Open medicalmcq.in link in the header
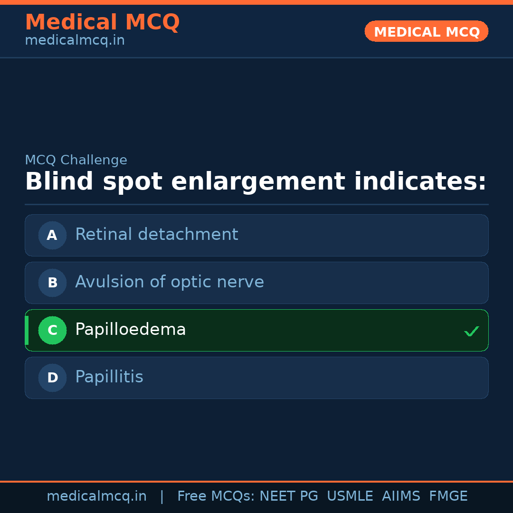This screenshot has height=513, width=513. 75,41
